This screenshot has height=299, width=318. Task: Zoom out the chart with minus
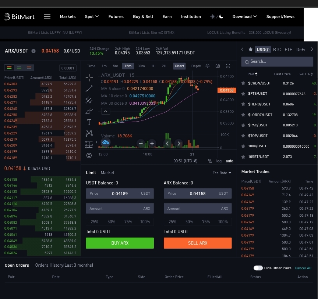pos(141,144)
